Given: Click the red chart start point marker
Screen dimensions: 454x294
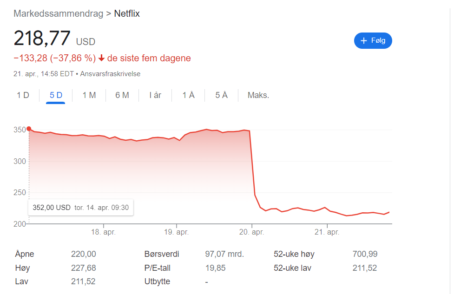Looking at the screenshot, I should pos(29,129).
